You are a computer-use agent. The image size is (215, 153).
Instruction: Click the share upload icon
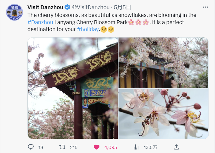(x=176, y=147)
